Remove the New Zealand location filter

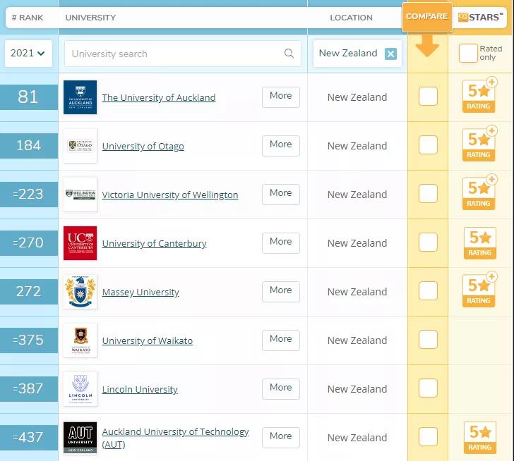[390, 54]
